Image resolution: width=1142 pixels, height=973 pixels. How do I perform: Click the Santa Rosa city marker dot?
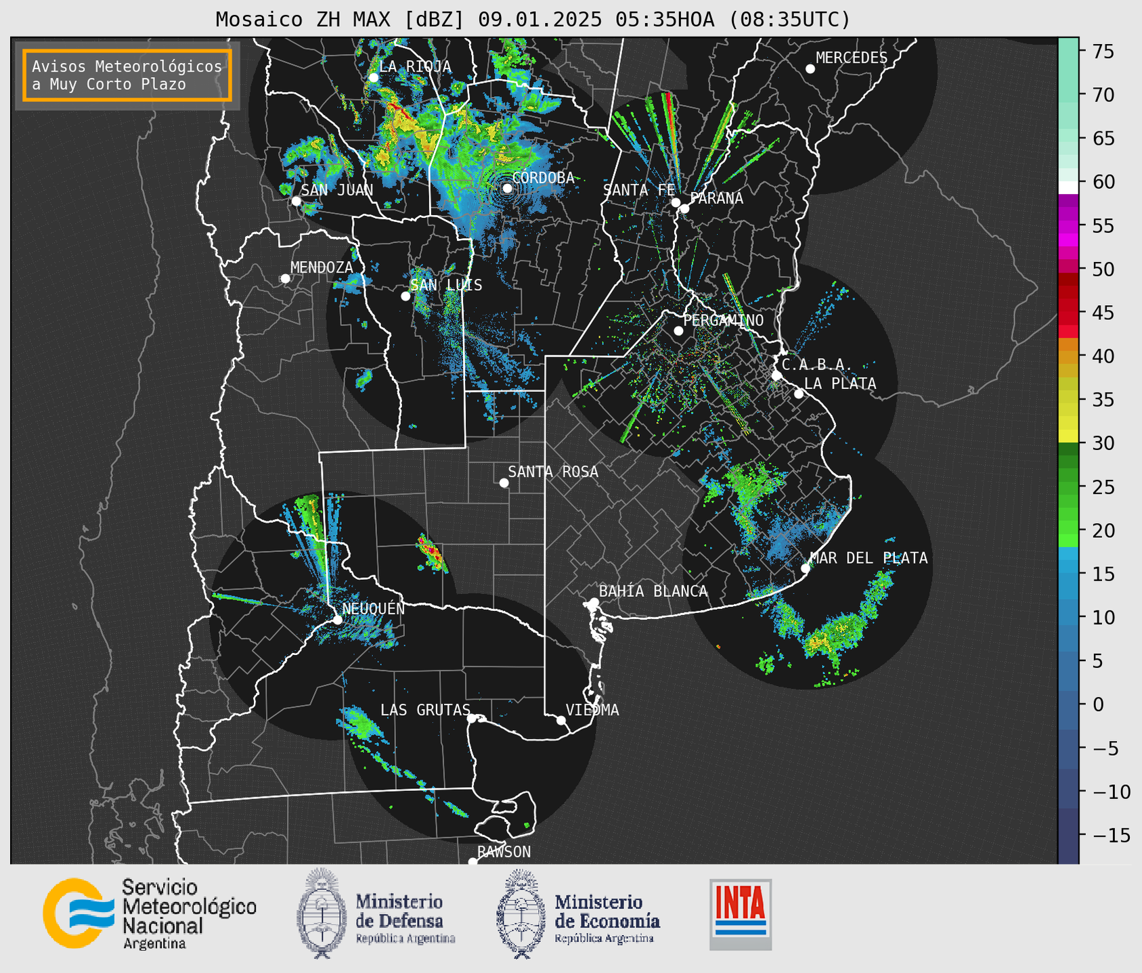(x=504, y=482)
